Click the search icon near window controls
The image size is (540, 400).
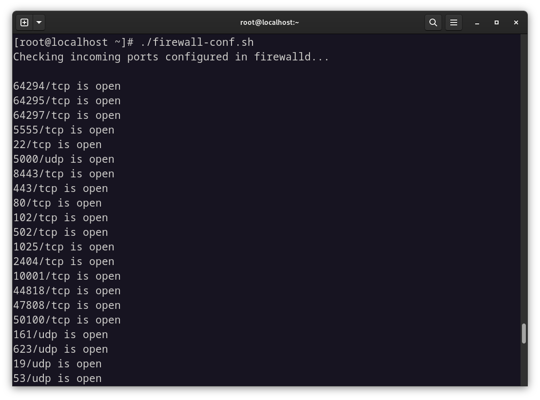(433, 22)
